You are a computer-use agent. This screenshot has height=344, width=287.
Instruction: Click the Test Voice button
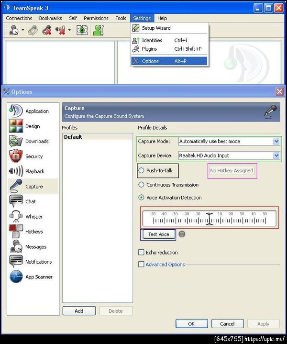click(x=158, y=234)
